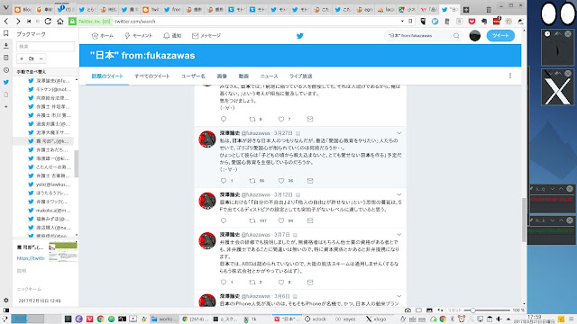This screenshot has width=577, height=324.
Task: Switch to the 画像 tab
Action: coord(222,76)
